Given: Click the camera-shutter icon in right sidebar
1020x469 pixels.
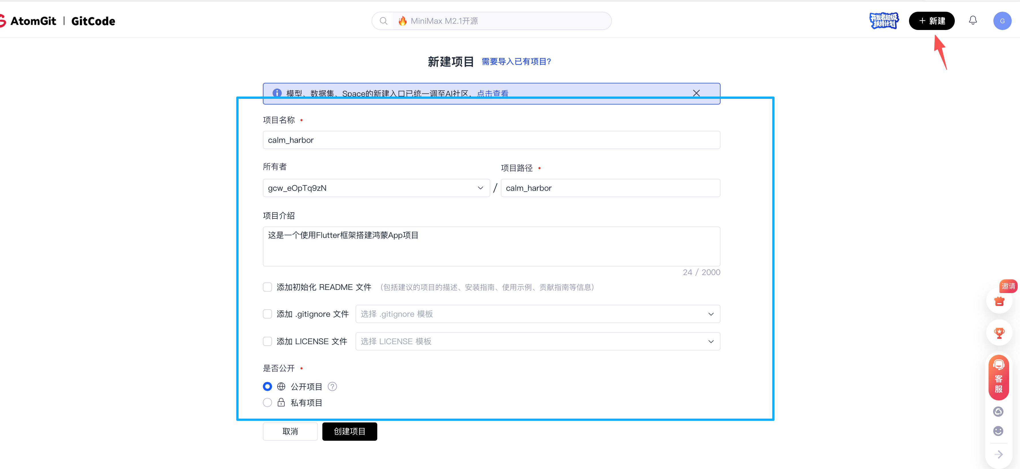Looking at the screenshot, I should tap(998, 412).
